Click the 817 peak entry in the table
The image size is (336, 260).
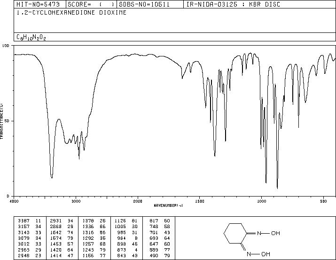pos(160,221)
